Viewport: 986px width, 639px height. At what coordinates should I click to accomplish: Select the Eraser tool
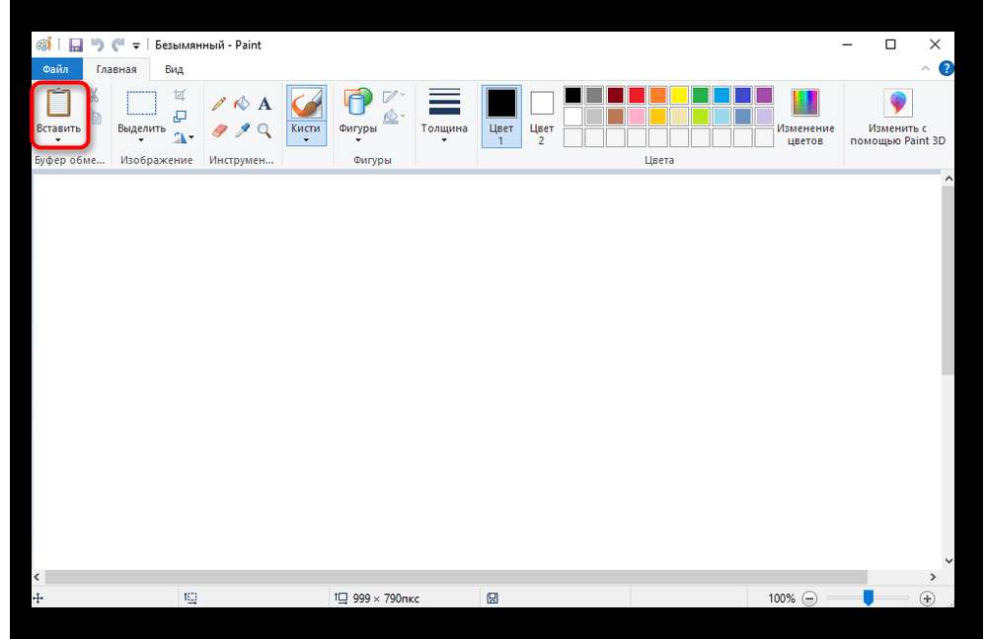pos(219,130)
